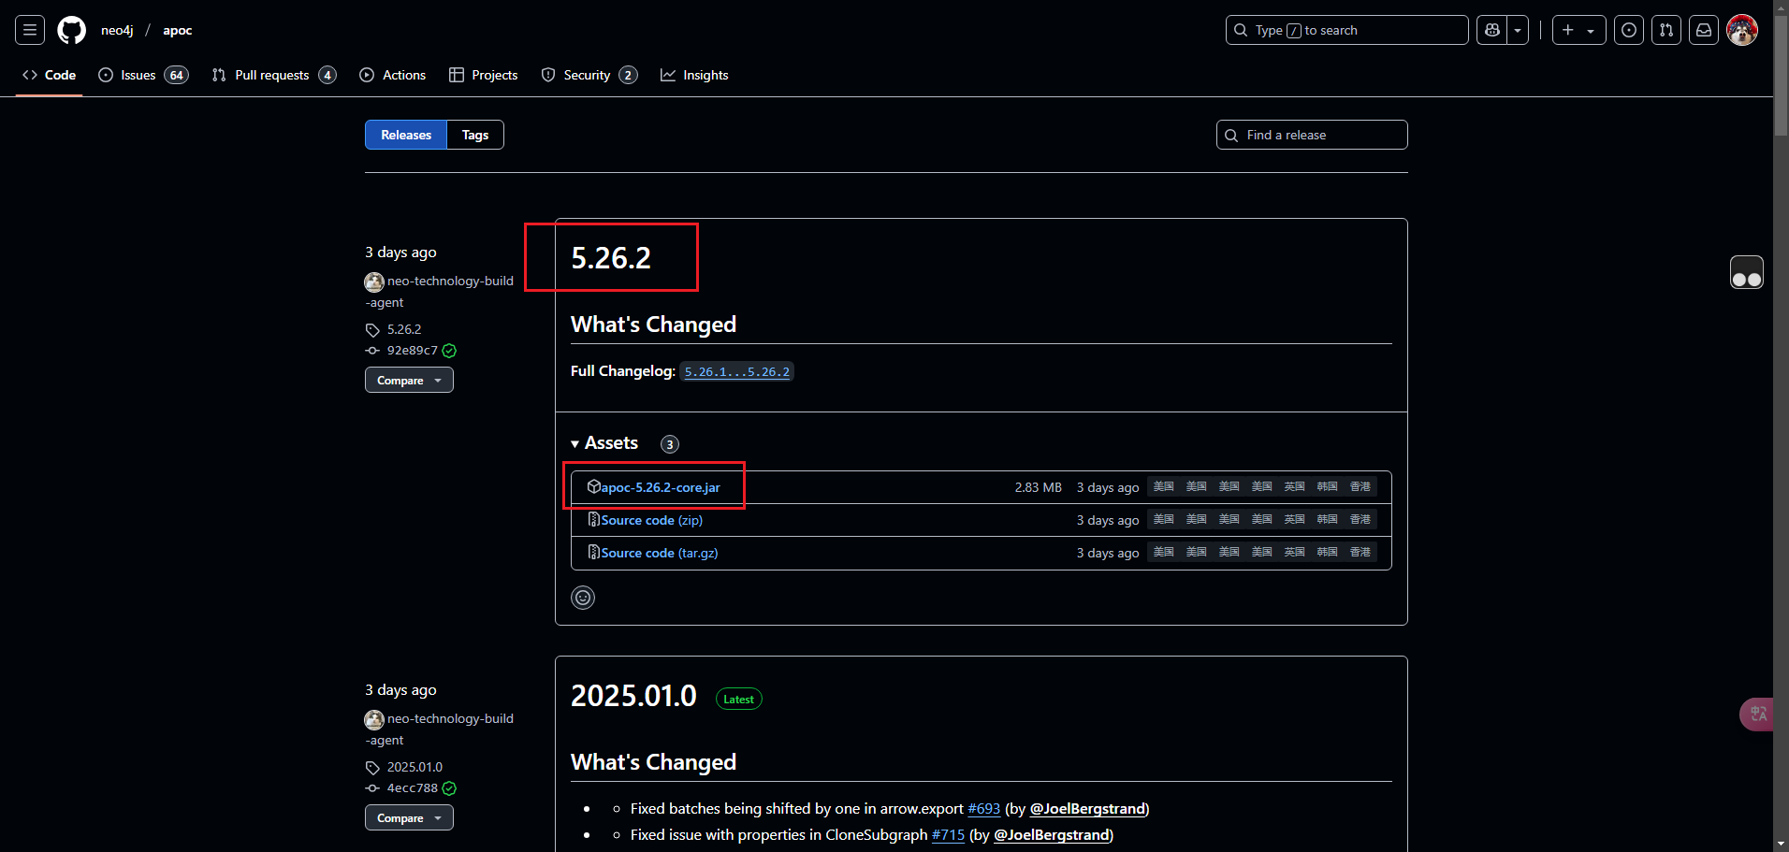Click the green verified check beside 92e89c7
Screen dimensions: 1789x852
click(x=449, y=351)
